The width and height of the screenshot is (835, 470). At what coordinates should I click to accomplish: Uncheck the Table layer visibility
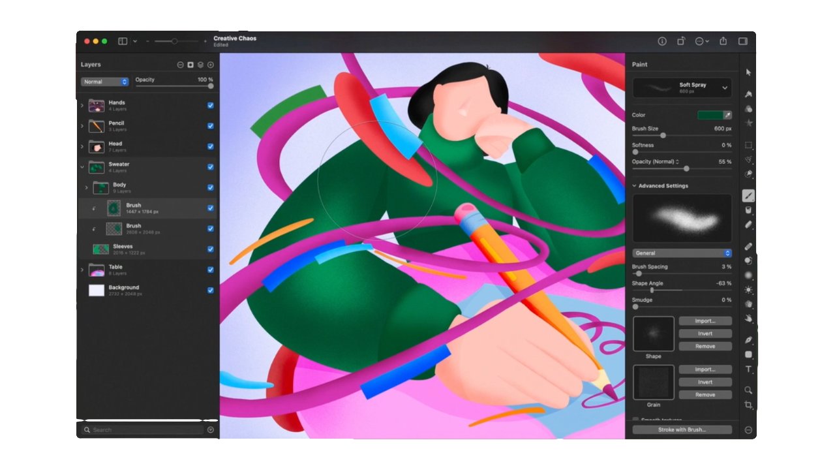tap(210, 270)
